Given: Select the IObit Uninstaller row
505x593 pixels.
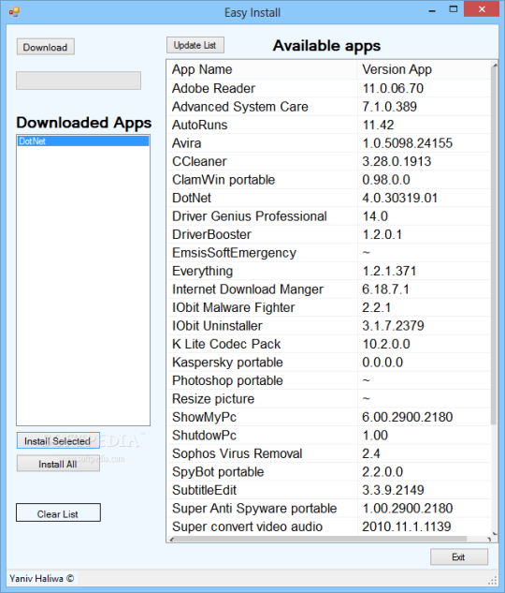Looking at the screenshot, I should (x=329, y=326).
